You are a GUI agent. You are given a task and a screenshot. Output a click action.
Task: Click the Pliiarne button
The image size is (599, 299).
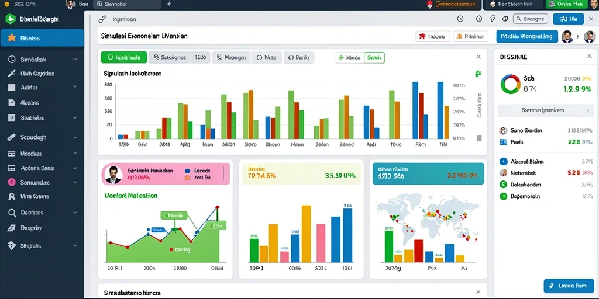[x=471, y=37]
